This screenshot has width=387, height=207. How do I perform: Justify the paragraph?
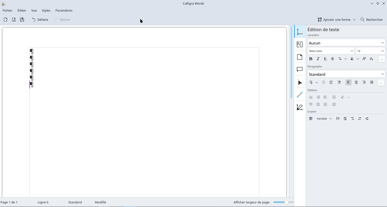click(372, 82)
